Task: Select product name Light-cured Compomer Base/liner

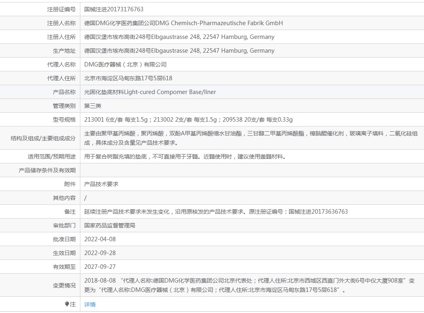Action: 170,92
